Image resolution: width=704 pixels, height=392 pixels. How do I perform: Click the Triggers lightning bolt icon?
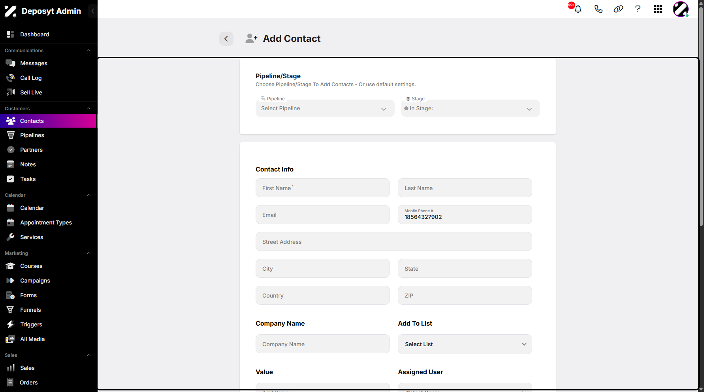[11, 324]
